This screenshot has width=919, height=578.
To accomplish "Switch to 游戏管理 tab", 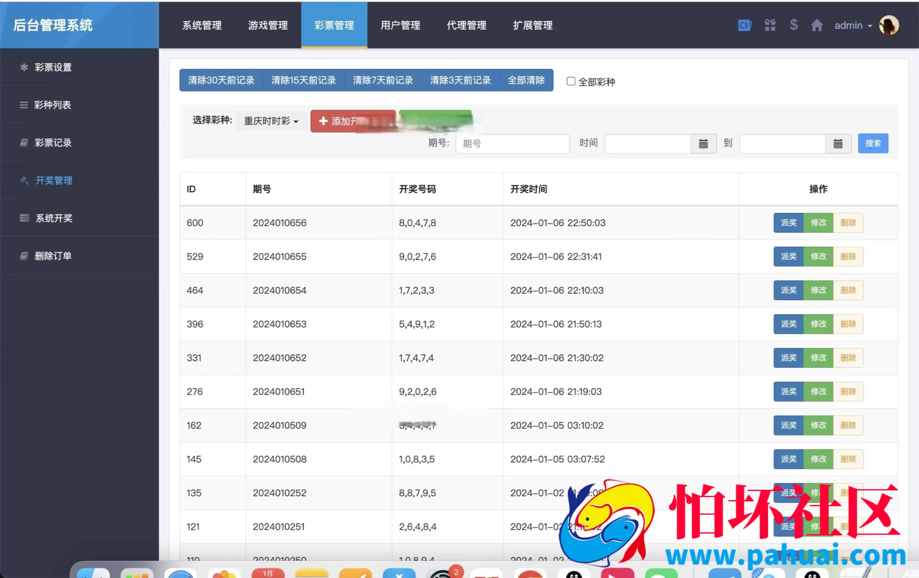I will point(268,25).
